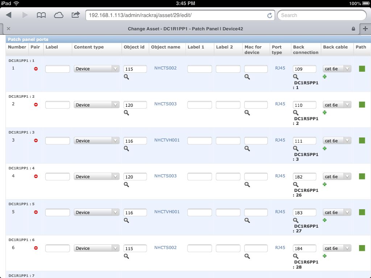Open Content type dropdown for port 3
The image size is (371, 278).
pyautogui.click(x=96, y=141)
